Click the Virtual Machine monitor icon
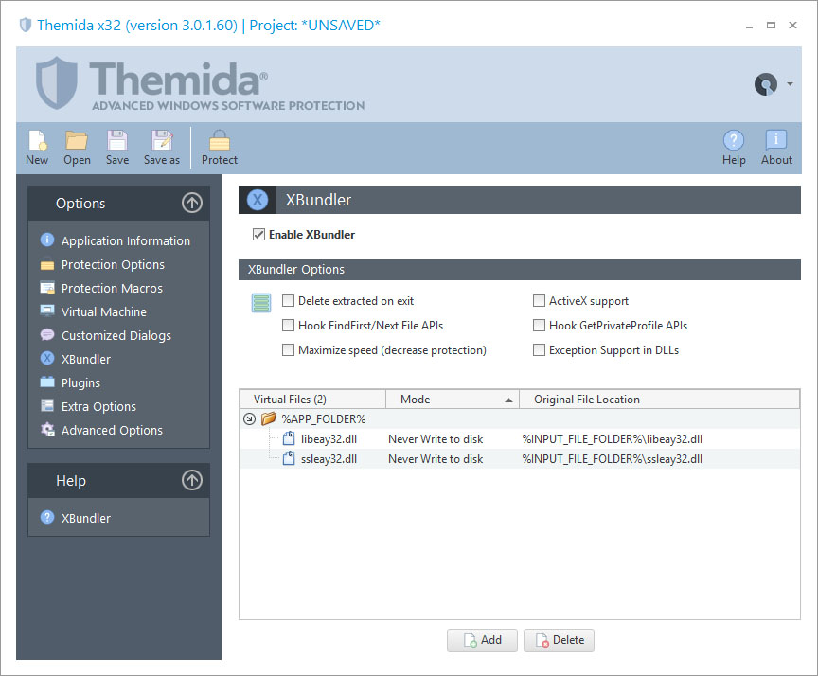The width and height of the screenshot is (818, 676). [x=47, y=311]
